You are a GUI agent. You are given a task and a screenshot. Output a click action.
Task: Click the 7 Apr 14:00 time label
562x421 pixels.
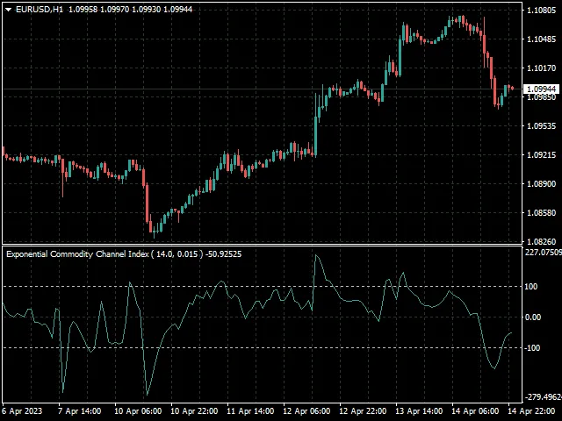coord(79,410)
